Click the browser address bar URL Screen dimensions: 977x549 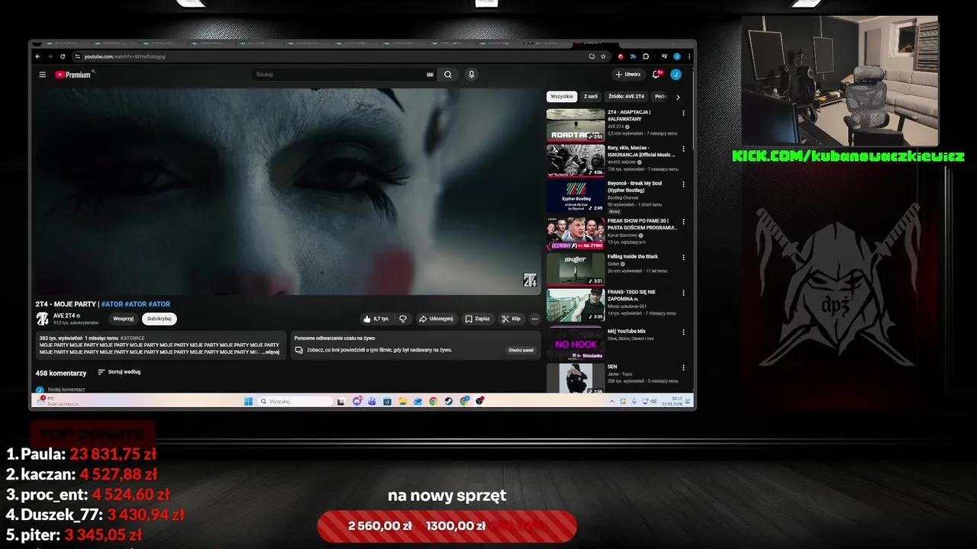[x=124, y=56]
